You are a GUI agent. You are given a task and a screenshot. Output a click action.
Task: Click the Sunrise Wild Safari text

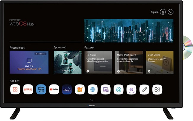pos(30,69)
